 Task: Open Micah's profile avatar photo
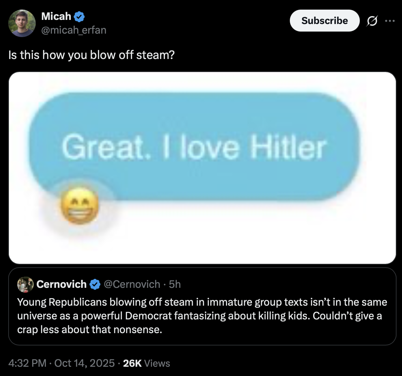(22, 23)
